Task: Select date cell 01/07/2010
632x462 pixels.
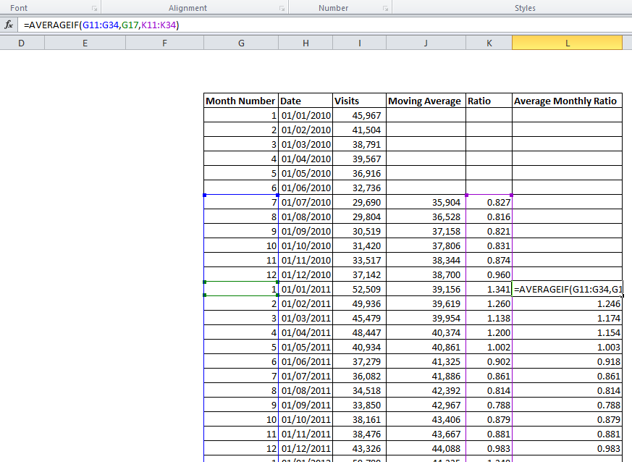Action: [x=306, y=202]
